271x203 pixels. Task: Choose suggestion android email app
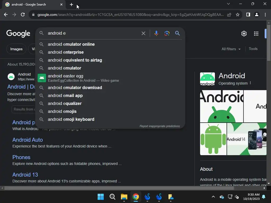pos(110,95)
